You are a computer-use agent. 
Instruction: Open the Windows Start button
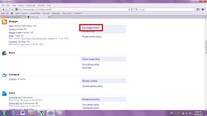click(4, 113)
